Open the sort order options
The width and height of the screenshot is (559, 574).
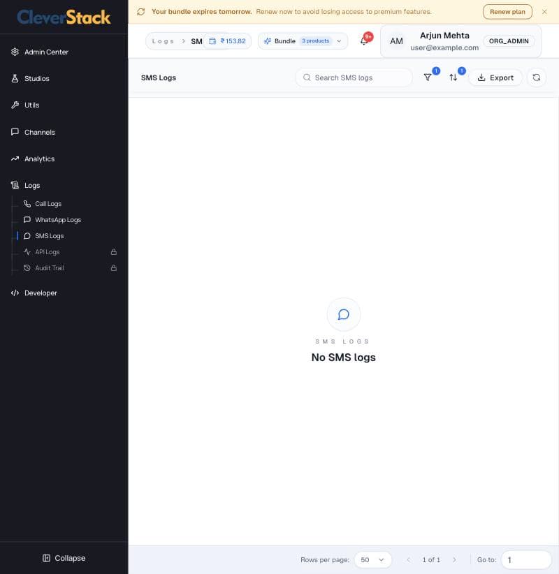[453, 78]
